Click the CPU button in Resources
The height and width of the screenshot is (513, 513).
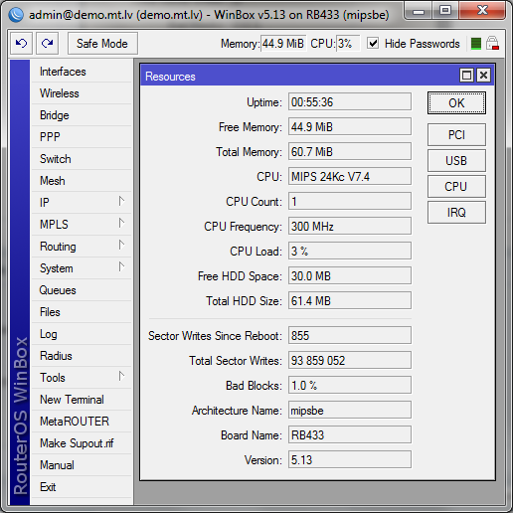pos(456,187)
